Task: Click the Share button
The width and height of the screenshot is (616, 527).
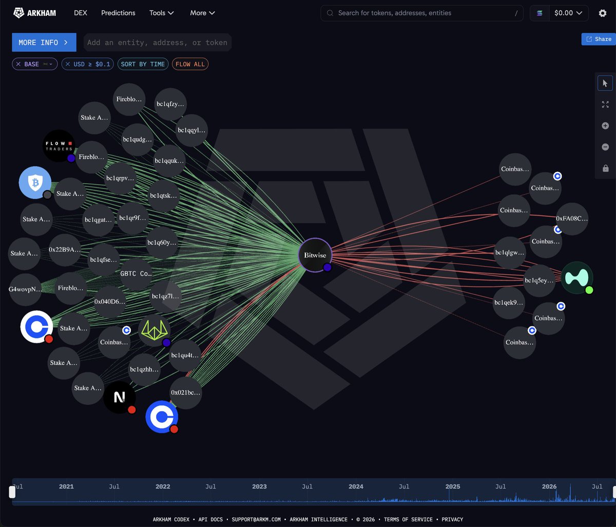Action: 599,39
